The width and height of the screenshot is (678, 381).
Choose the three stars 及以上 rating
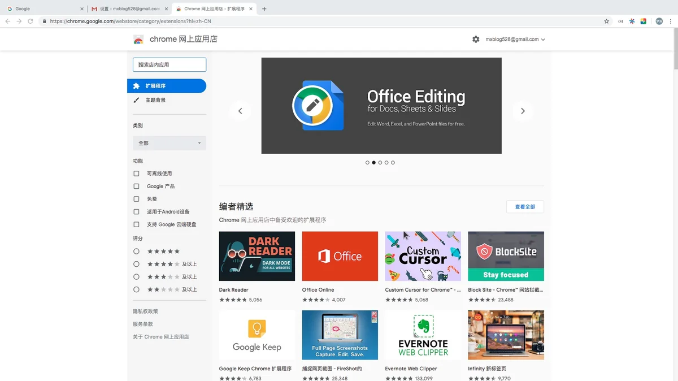tap(136, 276)
